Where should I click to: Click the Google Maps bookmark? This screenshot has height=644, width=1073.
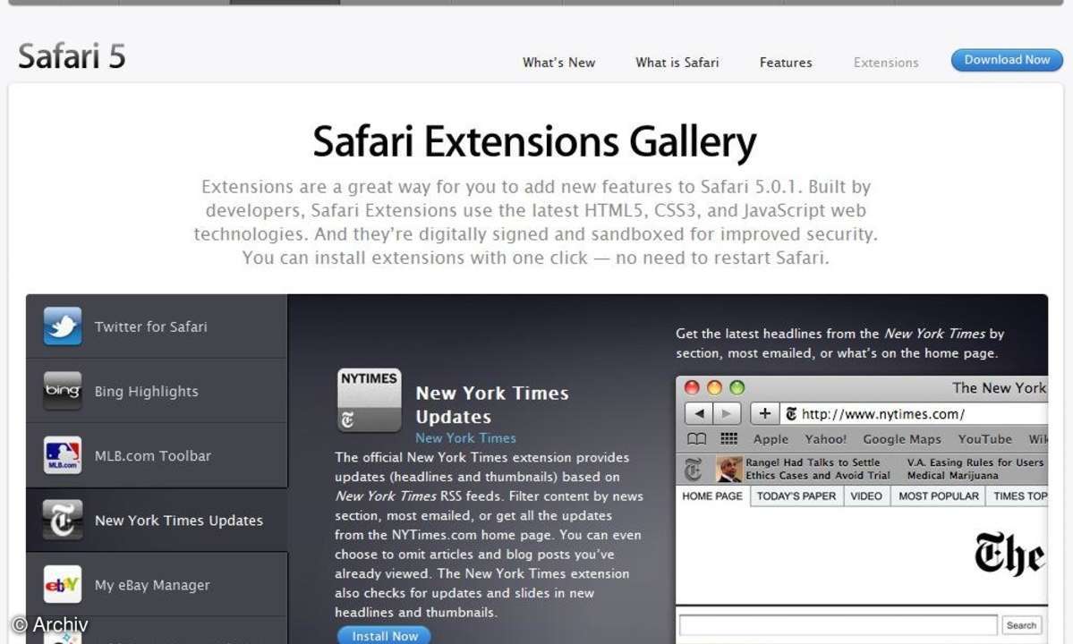point(902,439)
